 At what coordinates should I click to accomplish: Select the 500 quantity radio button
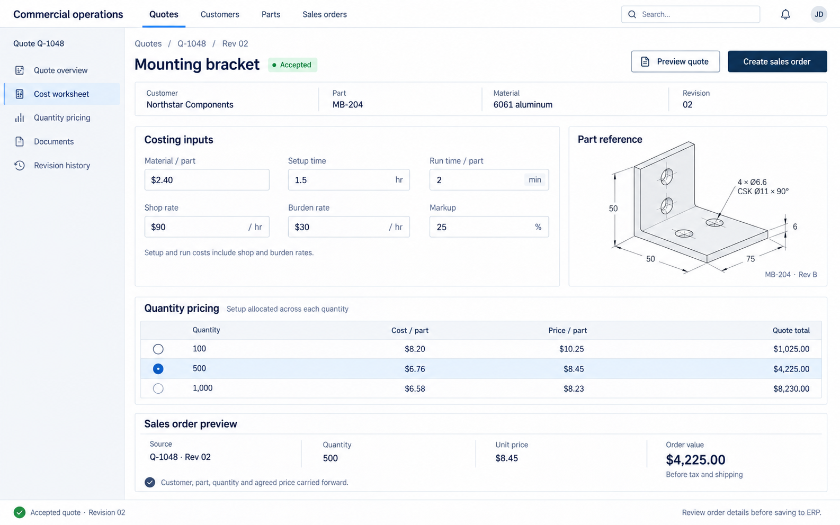coord(158,368)
